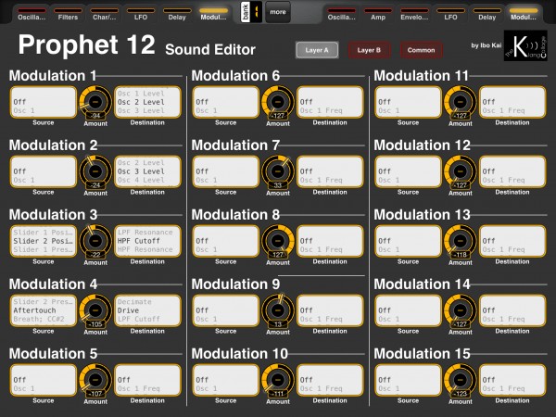The width and height of the screenshot is (556, 417).
Task: Open Modulation 9 Source picker
Action: tap(225, 310)
